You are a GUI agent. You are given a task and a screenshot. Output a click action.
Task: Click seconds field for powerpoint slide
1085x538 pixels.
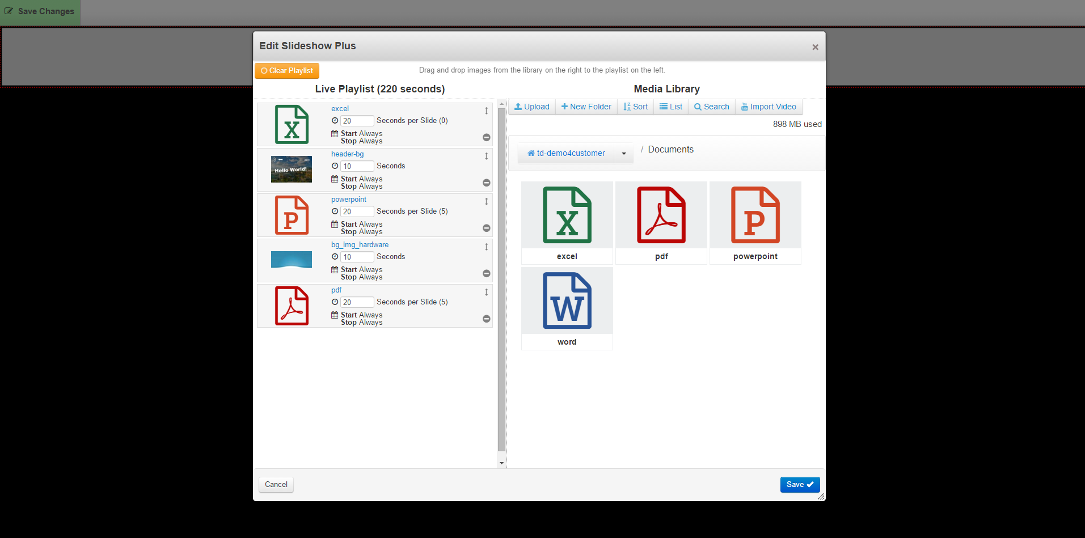[x=357, y=211]
